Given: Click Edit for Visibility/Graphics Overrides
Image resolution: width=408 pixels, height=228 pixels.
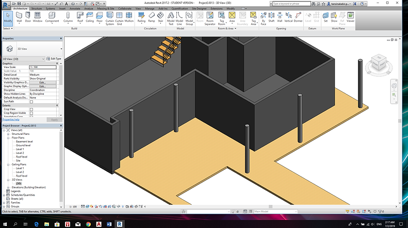Looking at the screenshot, I should point(43,82).
